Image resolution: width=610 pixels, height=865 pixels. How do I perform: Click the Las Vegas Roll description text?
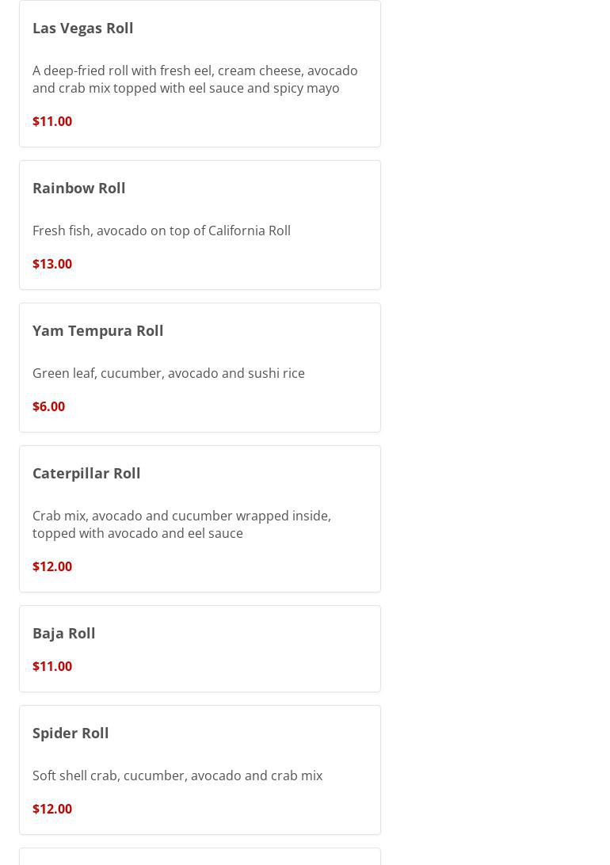(x=194, y=79)
